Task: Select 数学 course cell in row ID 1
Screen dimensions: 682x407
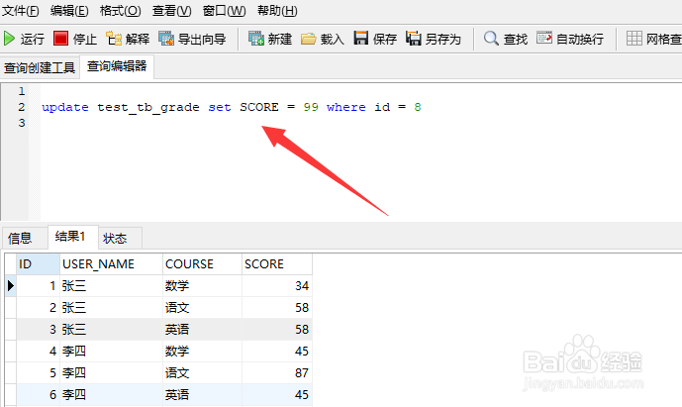Action: [202, 285]
